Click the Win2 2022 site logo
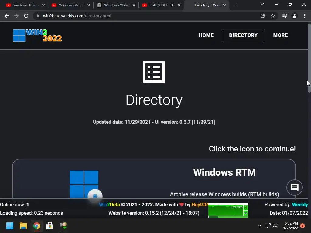Image resolution: width=311 pixels, height=233 pixels. (37, 35)
